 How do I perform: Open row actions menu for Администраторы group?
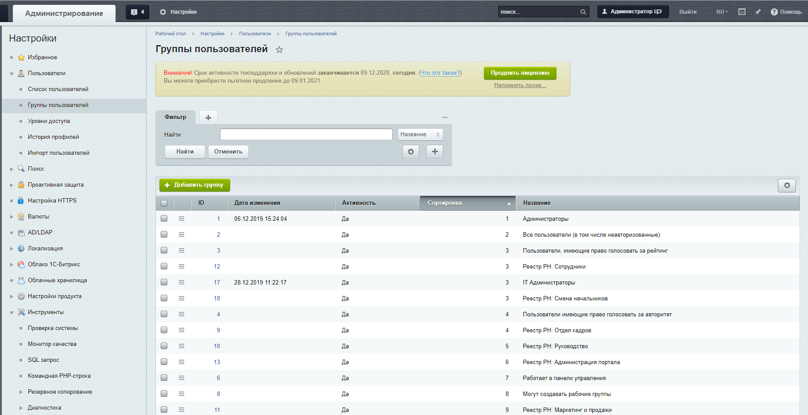[182, 219]
